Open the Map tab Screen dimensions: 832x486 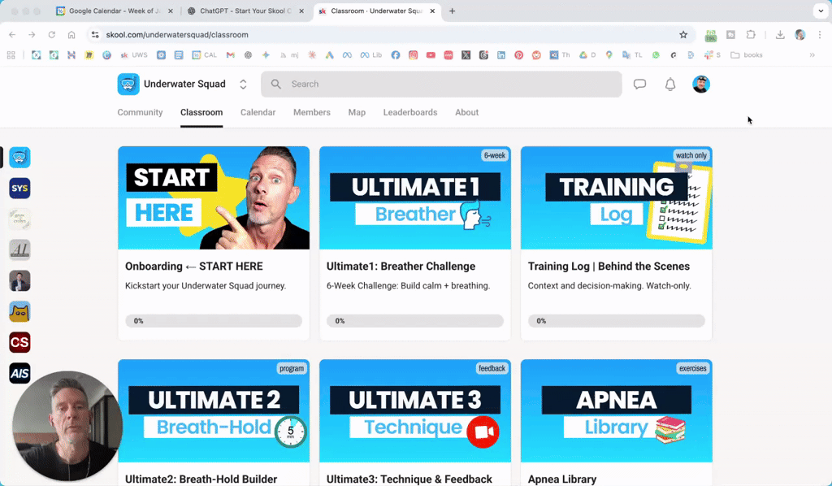click(357, 112)
